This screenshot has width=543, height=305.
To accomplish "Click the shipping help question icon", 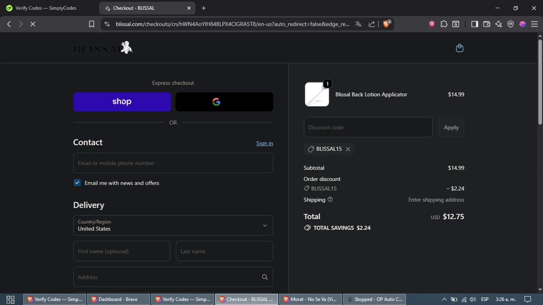I will [x=330, y=199].
